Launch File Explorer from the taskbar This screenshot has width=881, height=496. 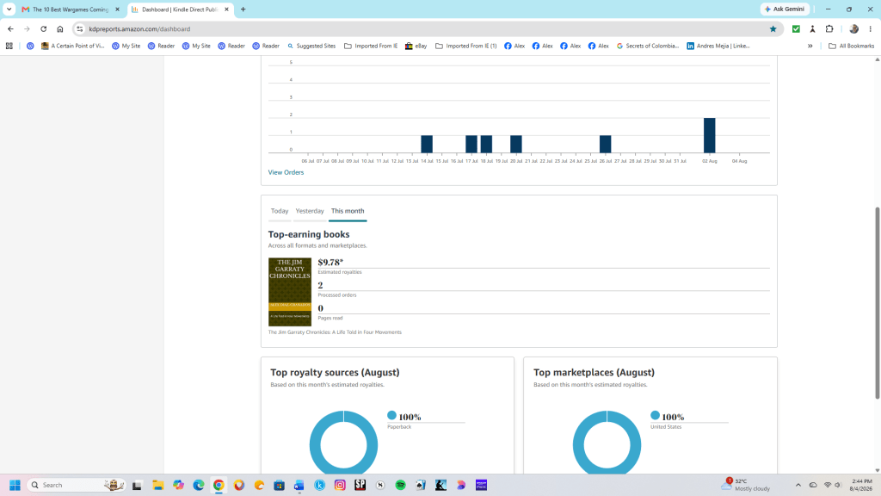[x=158, y=485]
